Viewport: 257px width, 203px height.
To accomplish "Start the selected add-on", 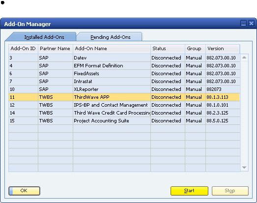I will (x=189, y=191).
